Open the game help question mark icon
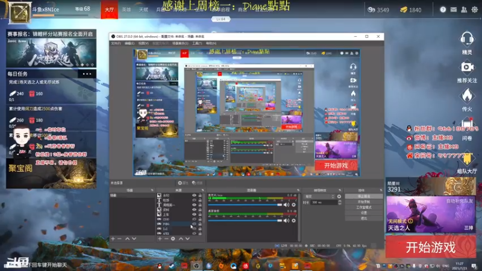The image size is (482, 271). (x=443, y=10)
